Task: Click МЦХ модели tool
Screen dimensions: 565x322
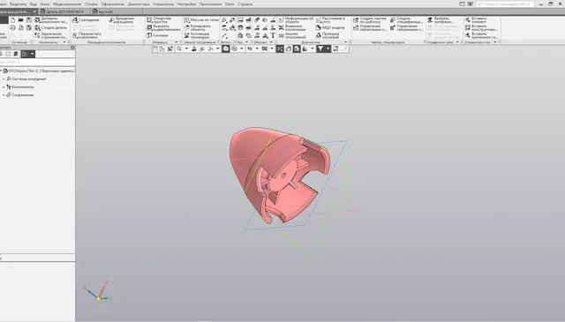Action: pos(330,27)
